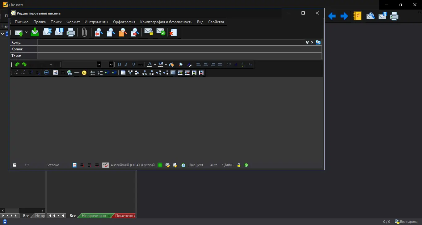Screen dimensions: 422x225
Task: Apply the text highlight color swatch
Action: click(161, 65)
